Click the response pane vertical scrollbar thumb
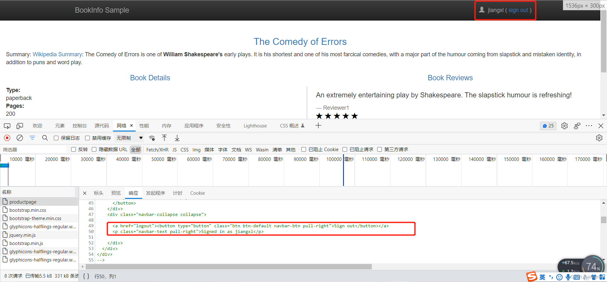Viewport: 607px width, 282px height. 604,220
